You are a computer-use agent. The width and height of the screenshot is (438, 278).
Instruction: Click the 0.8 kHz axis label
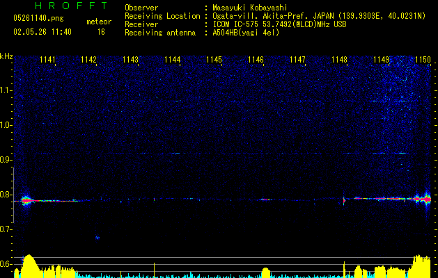(6, 195)
